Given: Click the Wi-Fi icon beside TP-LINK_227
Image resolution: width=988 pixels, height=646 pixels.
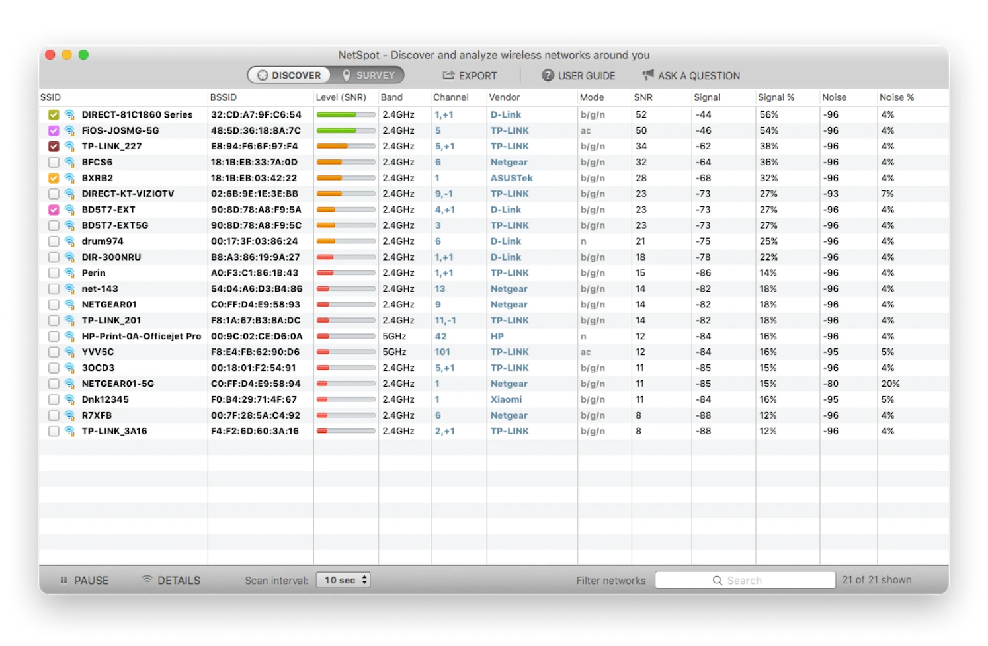Looking at the screenshot, I should click(69, 147).
